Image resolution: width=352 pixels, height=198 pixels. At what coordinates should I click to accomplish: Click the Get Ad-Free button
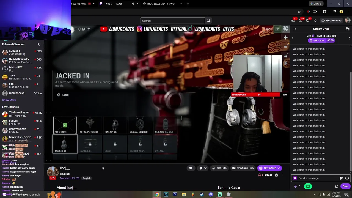coord(331,20)
